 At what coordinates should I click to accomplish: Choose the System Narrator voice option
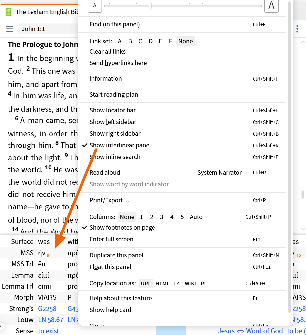219,172
